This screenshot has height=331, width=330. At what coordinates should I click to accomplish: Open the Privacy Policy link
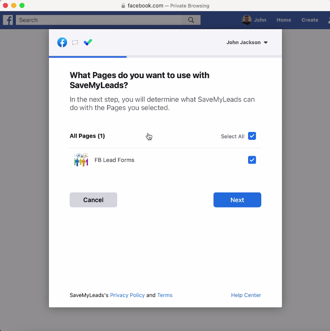pos(127,295)
